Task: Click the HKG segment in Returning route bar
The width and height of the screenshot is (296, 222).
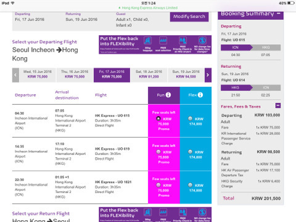Action: (x=236, y=88)
